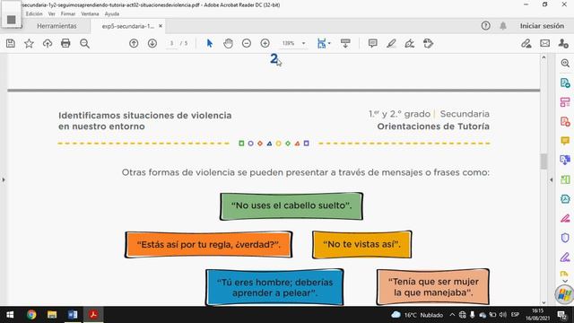The height and width of the screenshot is (323, 574).
Task: Save the file with the floppy disk icon
Action: coord(11,44)
